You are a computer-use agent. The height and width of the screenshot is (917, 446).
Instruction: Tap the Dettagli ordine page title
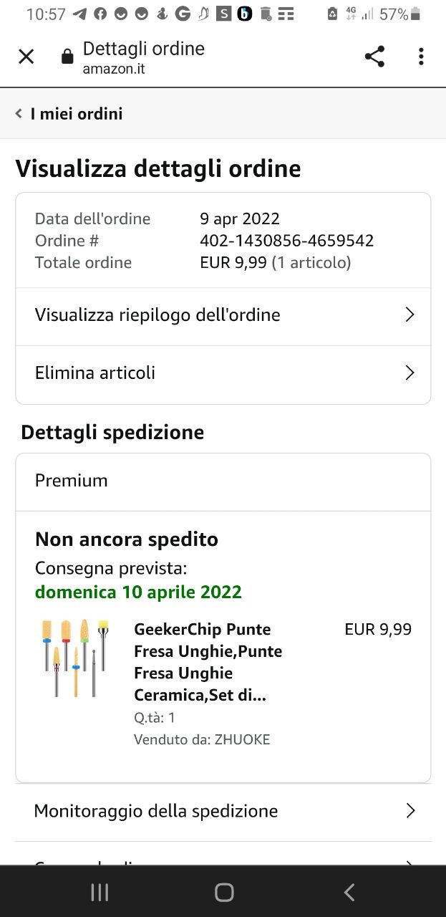click(x=144, y=49)
